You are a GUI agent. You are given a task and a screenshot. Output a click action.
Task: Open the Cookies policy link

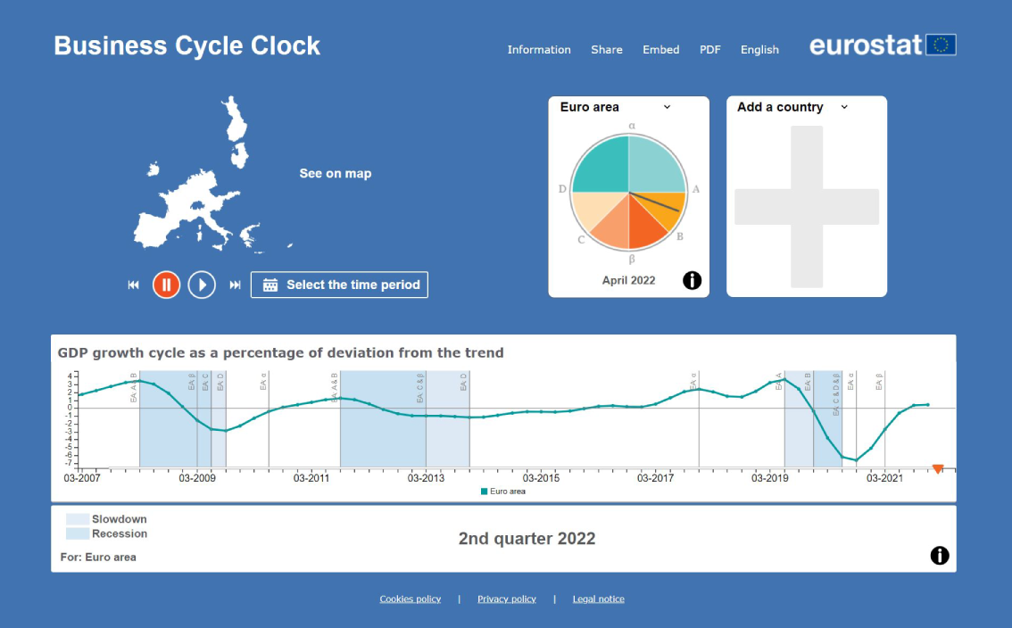[411, 599]
